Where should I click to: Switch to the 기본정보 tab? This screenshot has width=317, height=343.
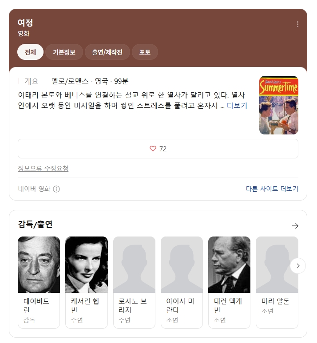click(64, 52)
